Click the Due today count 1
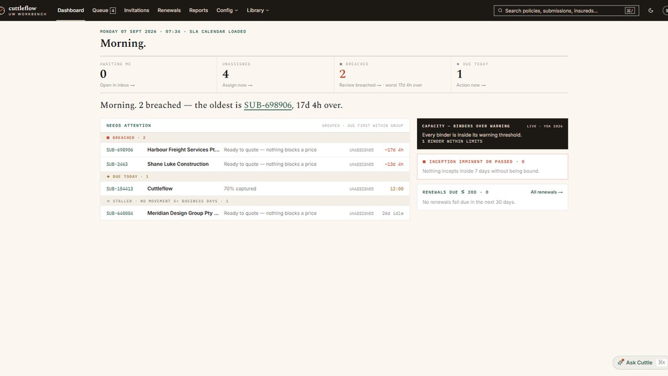Screen dimensions: 668x376 [x=459, y=74]
